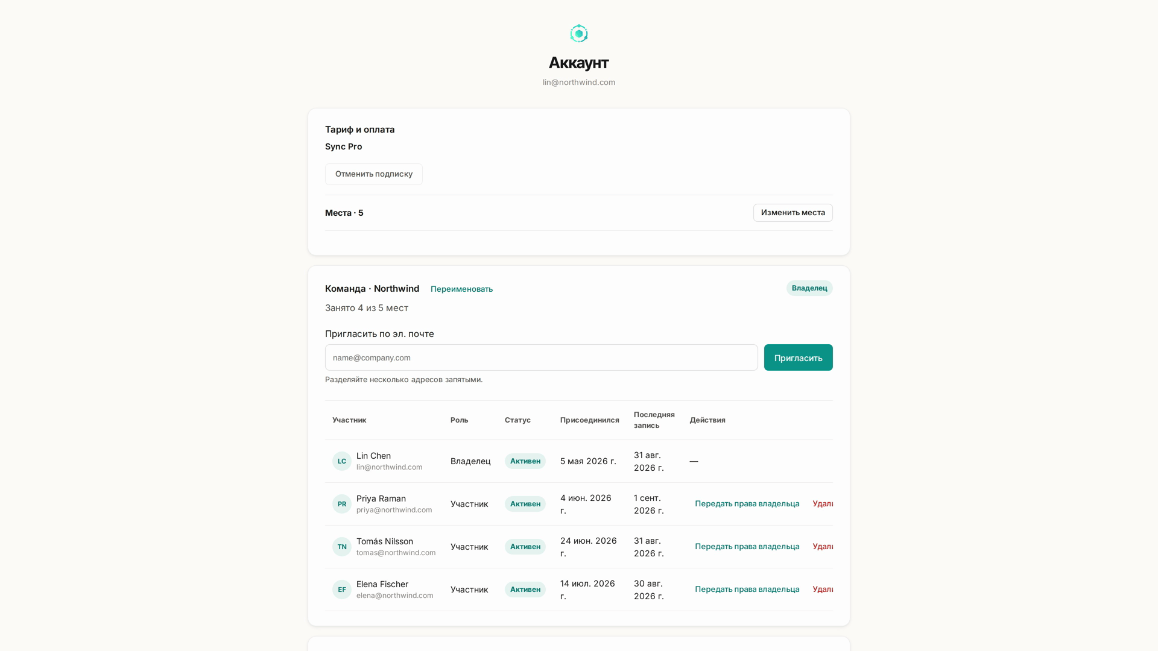Click the Аккаунт page title
The height and width of the screenshot is (651, 1158).
(579, 63)
